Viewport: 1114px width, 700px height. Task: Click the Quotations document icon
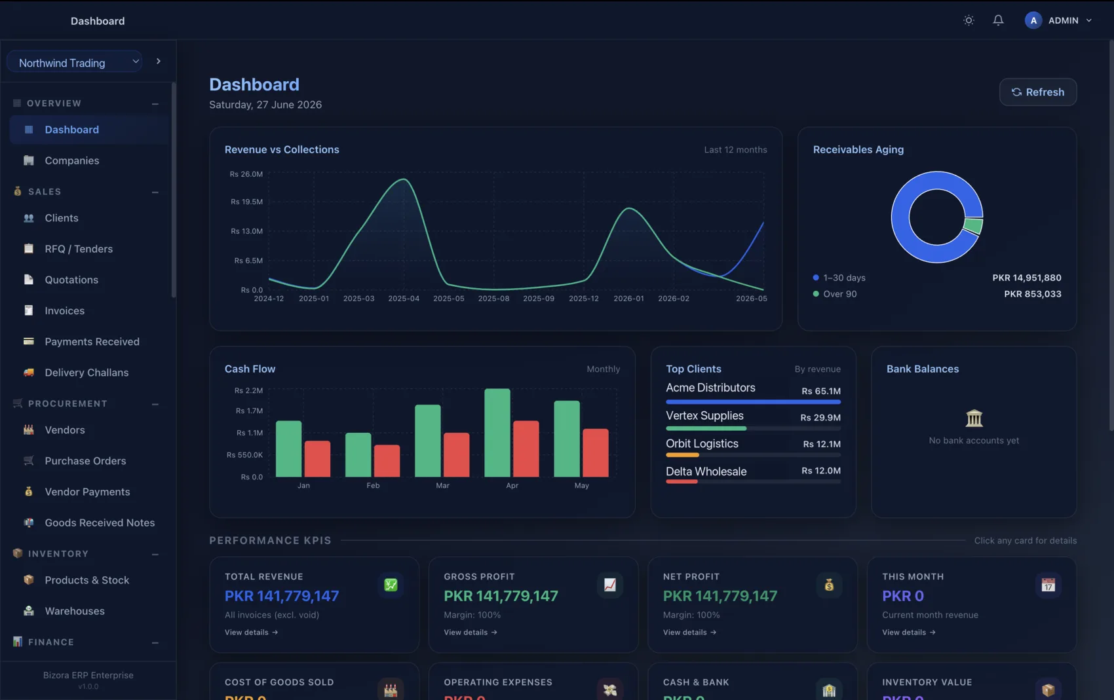(28, 280)
